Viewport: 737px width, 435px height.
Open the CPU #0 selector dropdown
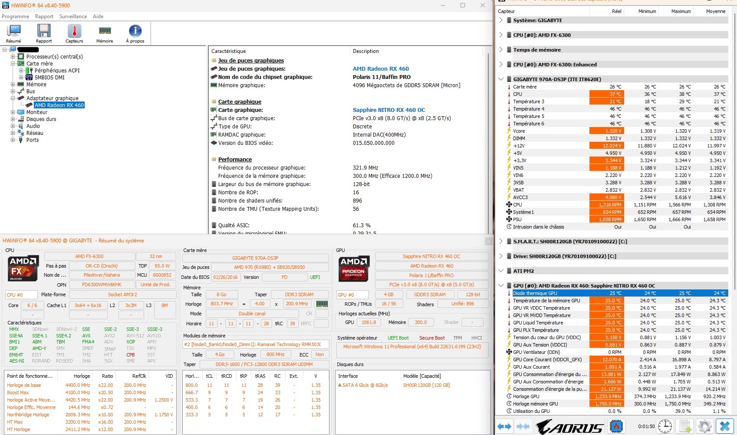[21, 295]
